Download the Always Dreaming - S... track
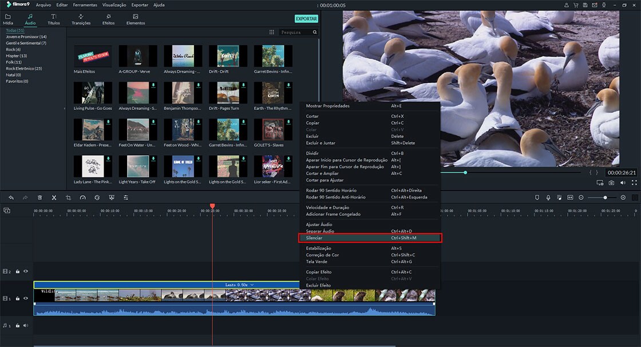This screenshot has width=641, height=347. [x=153, y=85]
